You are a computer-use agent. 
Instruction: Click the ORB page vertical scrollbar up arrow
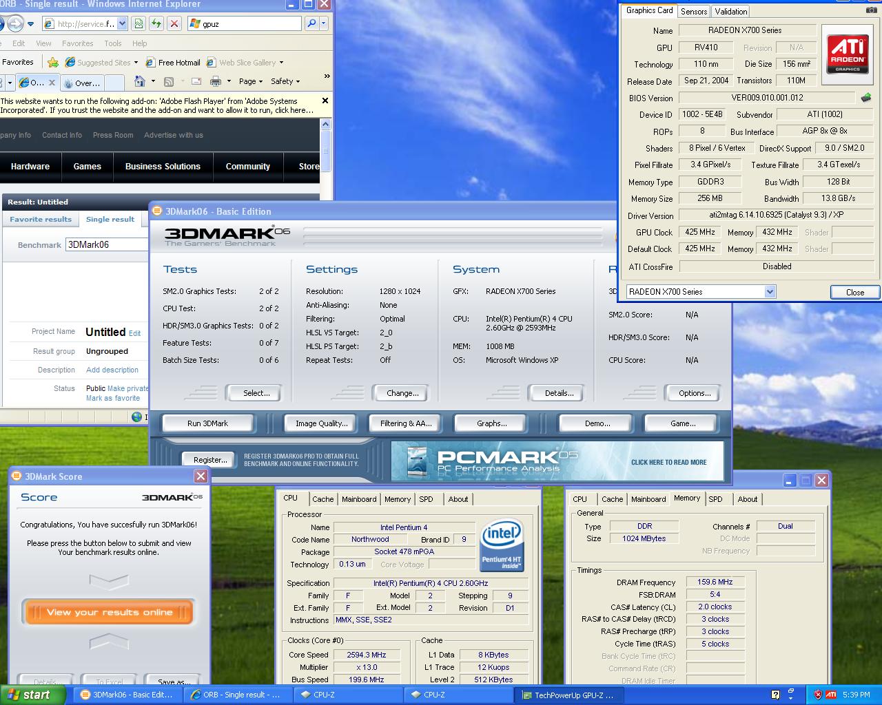[326, 125]
